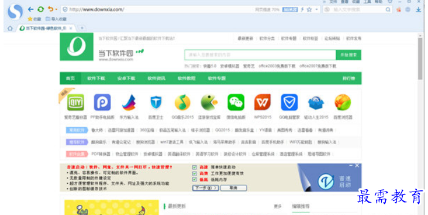Open the win7激活工具 link
Image resolution: width=428 pixels, height=215 pixels.
coord(172,142)
